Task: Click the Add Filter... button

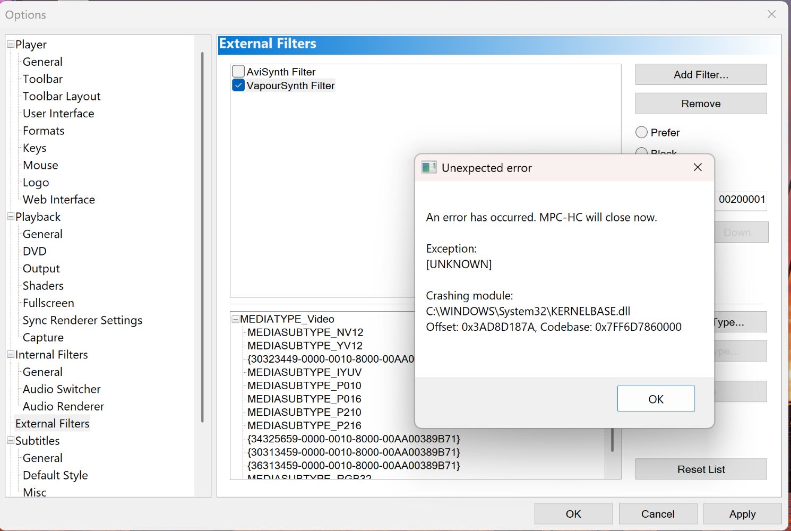Action: click(701, 75)
